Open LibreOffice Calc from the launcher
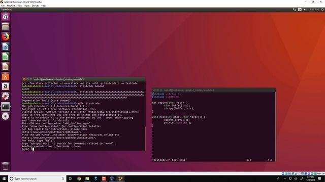The width and height of the screenshot is (325, 182). (x=6, y=57)
